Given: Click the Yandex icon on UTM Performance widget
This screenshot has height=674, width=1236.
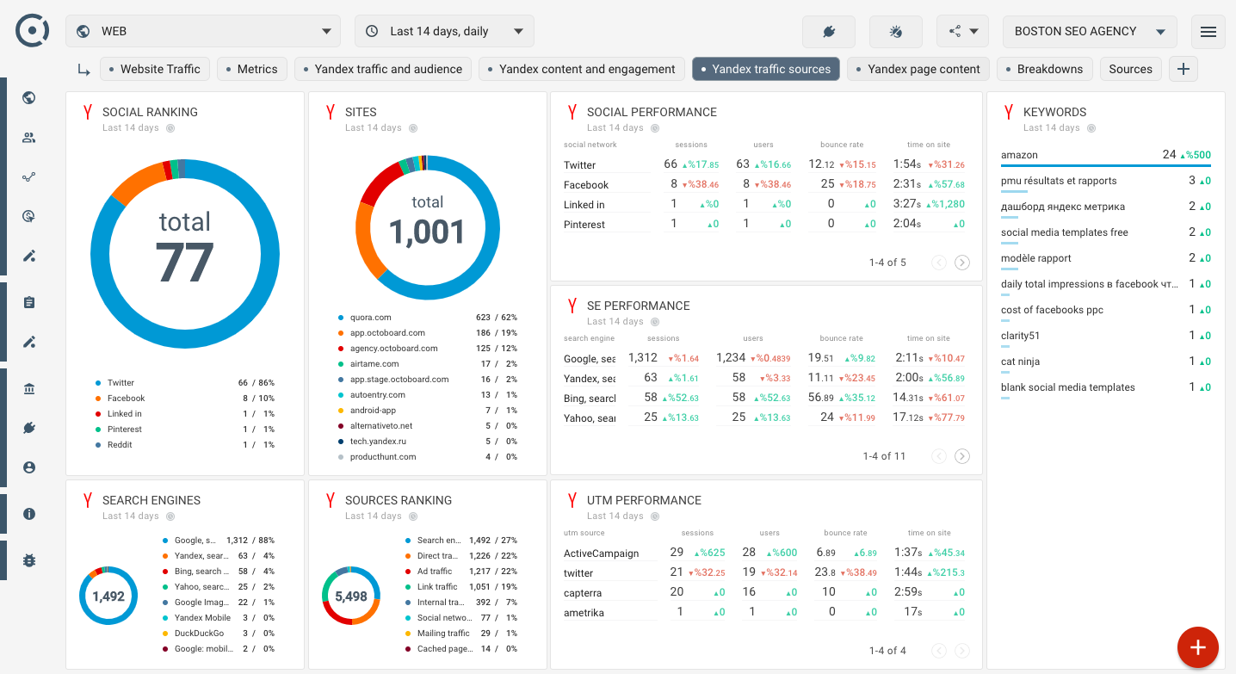Looking at the screenshot, I should coord(572,500).
